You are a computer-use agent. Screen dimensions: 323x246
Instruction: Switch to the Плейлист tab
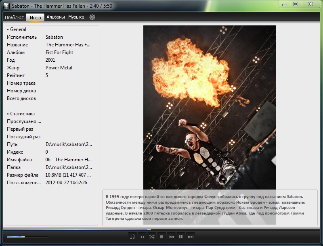tap(15, 17)
